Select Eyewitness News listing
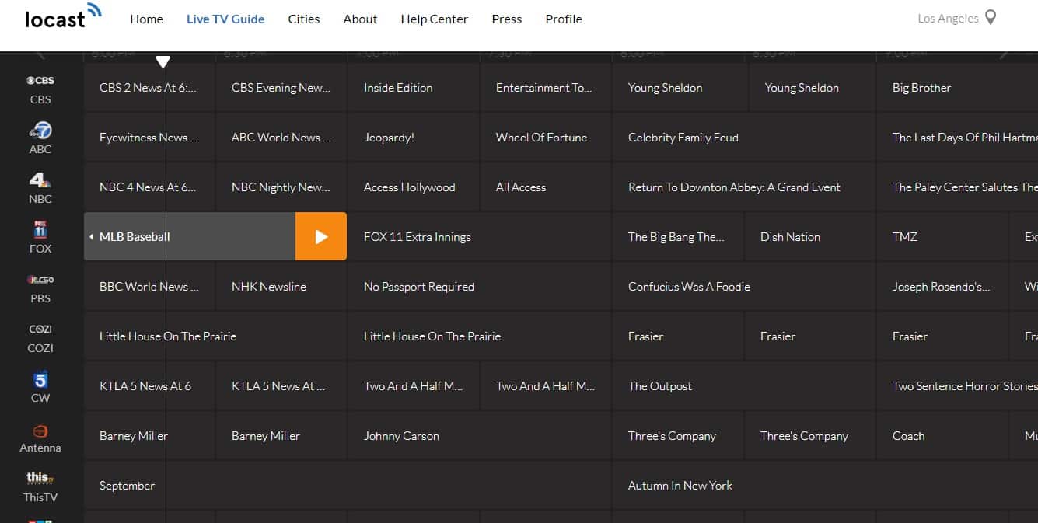This screenshot has width=1038, height=523. tap(149, 138)
